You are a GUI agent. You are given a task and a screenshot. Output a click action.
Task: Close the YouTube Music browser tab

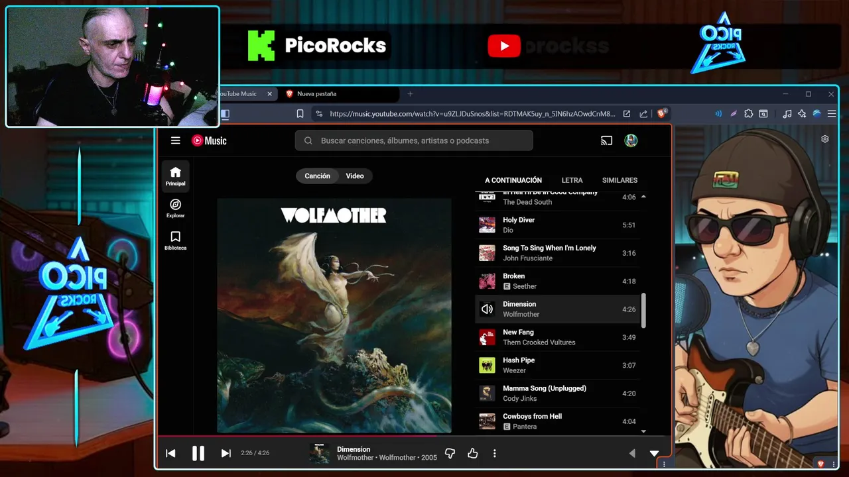pos(269,94)
